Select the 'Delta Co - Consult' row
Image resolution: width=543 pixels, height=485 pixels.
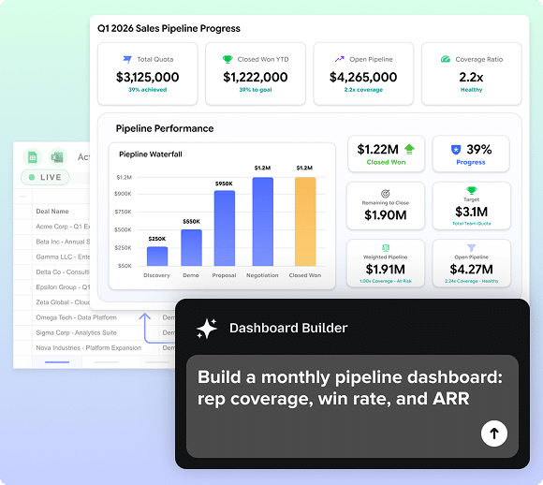coord(51,272)
